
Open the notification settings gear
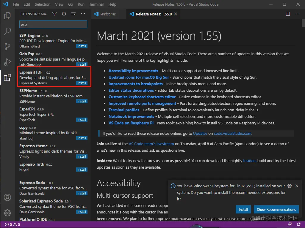coord(290,186)
